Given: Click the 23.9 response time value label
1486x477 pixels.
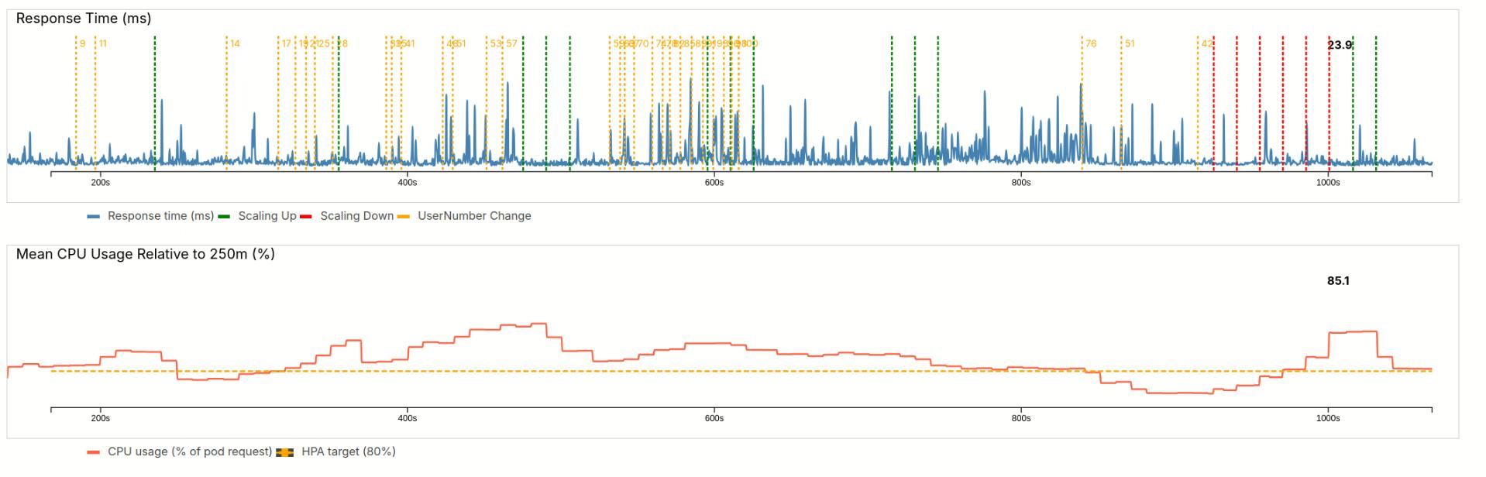Looking at the screenshot, I should (x=1339, y=45).
